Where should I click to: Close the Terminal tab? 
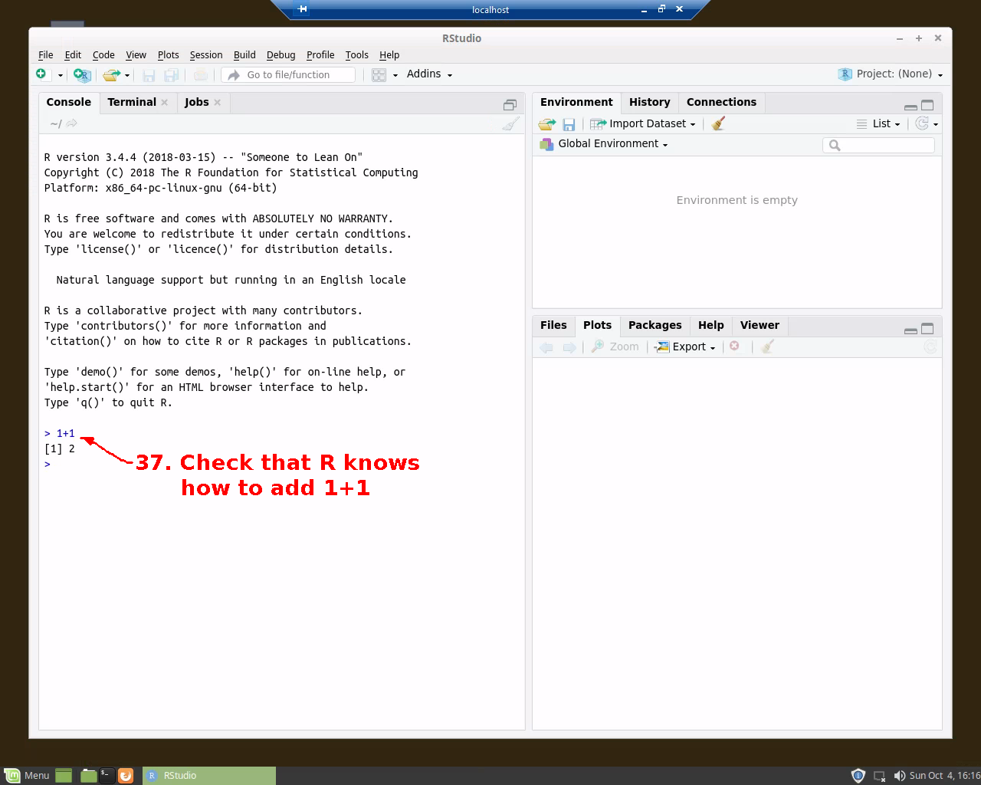(x=164, y=103)
